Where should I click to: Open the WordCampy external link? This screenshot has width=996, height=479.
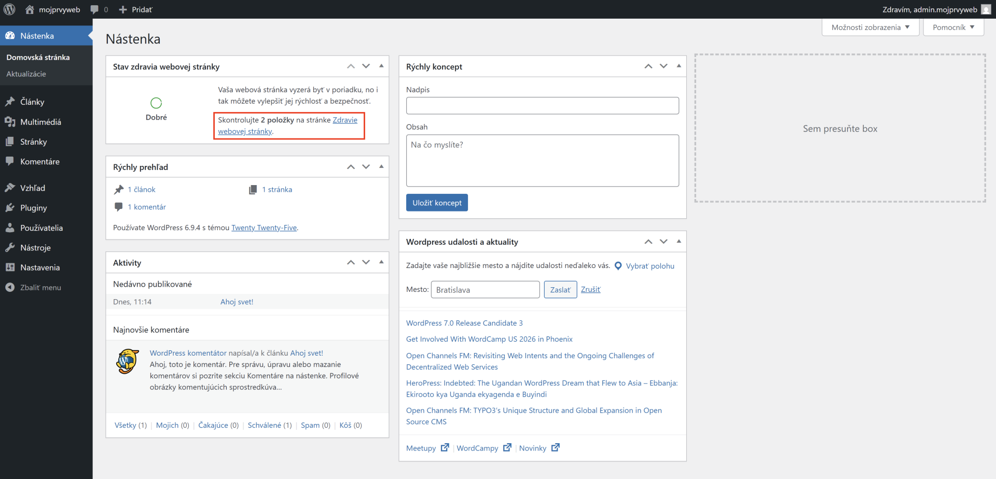click(x=484, y=448)
